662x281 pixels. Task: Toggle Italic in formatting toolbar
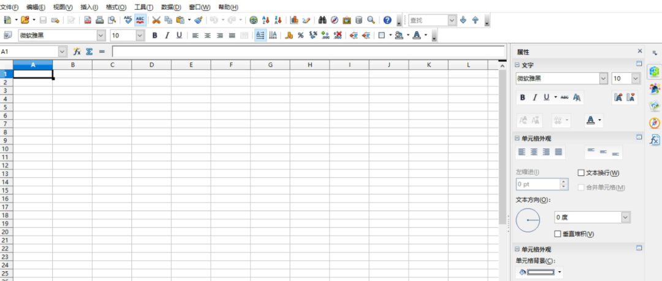coord(167,36)
